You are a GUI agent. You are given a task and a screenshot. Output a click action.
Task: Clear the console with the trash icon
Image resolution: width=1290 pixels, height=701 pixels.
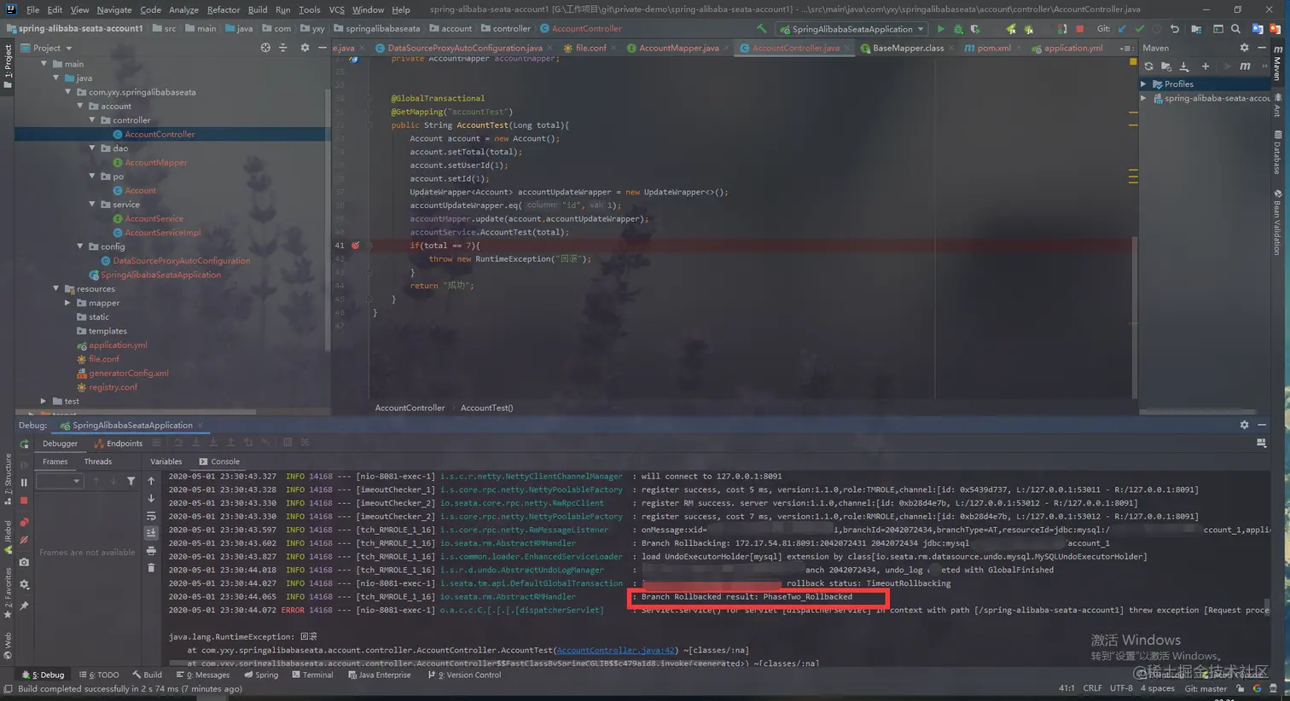(x=151, y=568)
